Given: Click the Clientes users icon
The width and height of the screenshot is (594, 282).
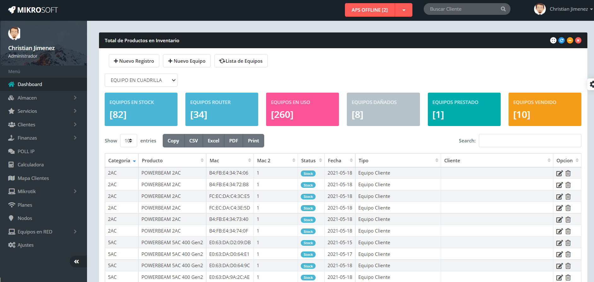Looking at the screenshot, I should 11,124.
